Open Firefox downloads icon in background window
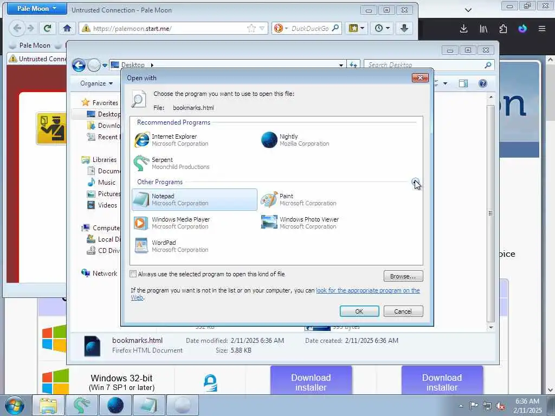 coord(464,29)
